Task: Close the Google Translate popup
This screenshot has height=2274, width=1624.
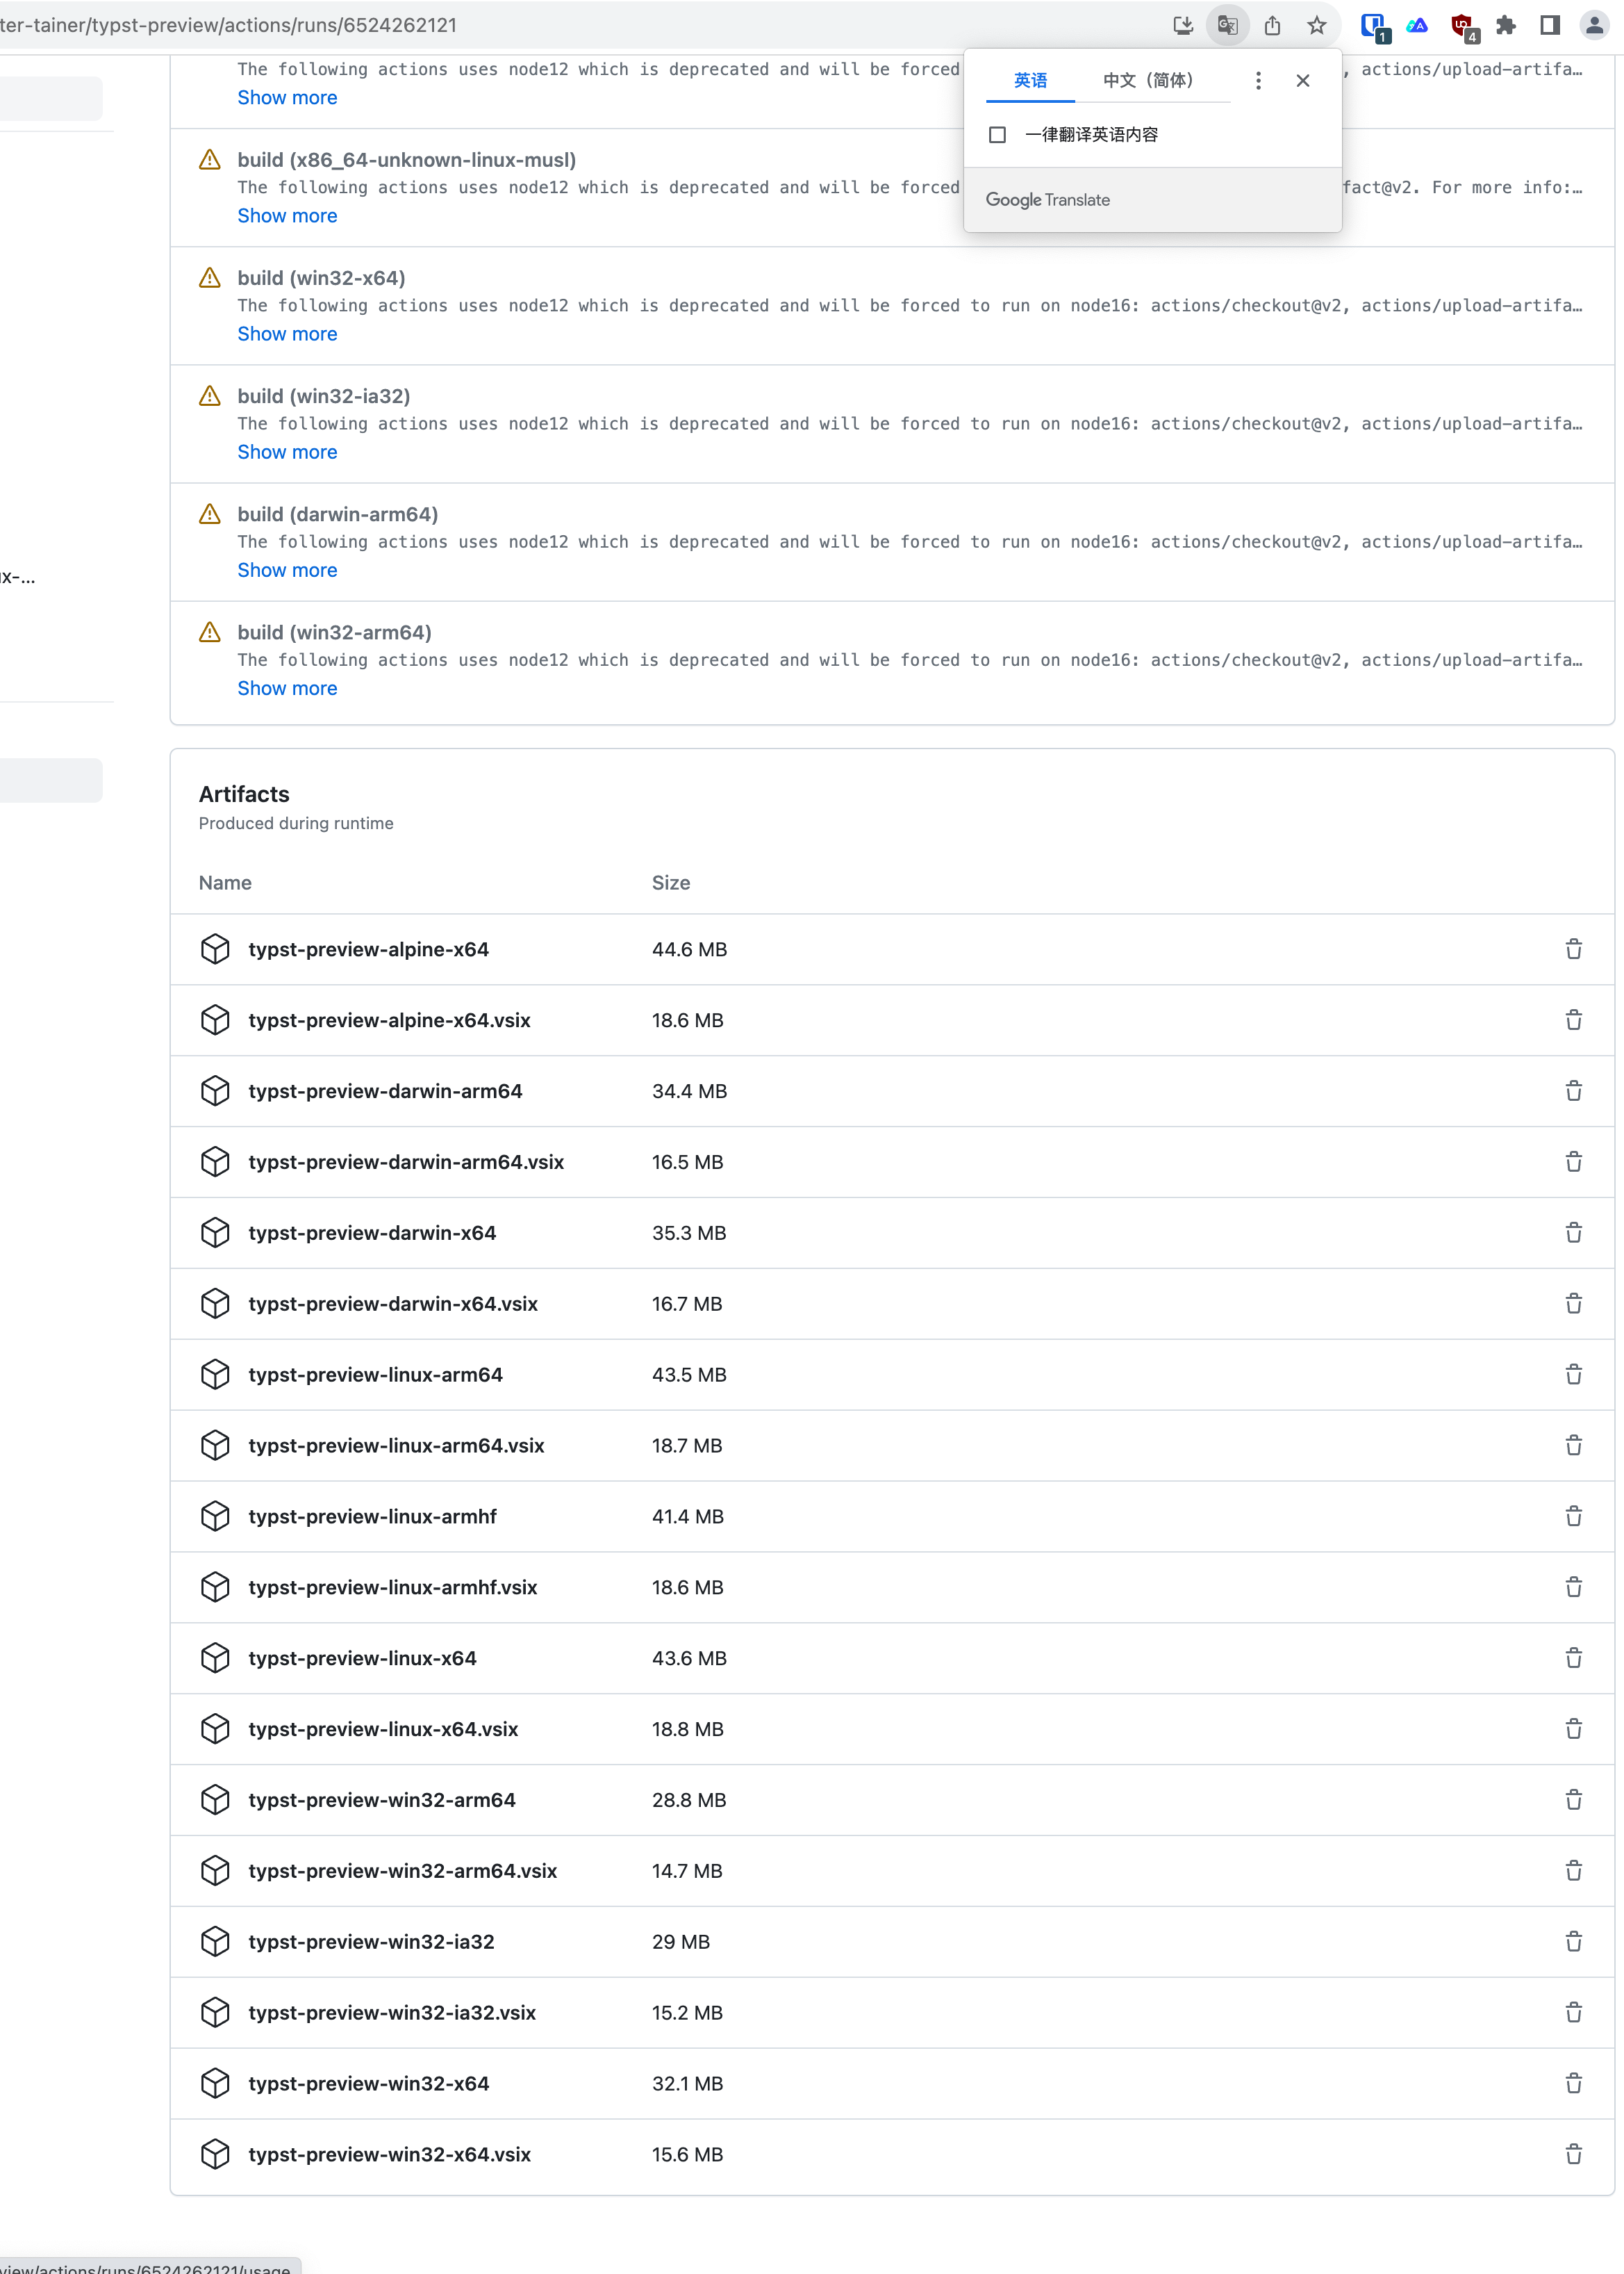Action: click(x=1303, y=80)
